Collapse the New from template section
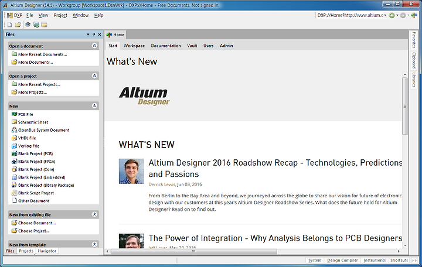 click(x=94, y=244)
